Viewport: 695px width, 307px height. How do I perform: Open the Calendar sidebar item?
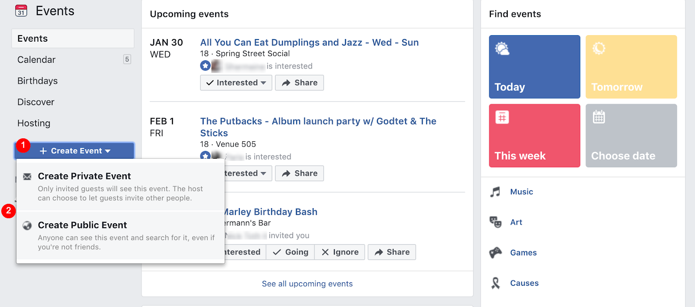(36, 60)
